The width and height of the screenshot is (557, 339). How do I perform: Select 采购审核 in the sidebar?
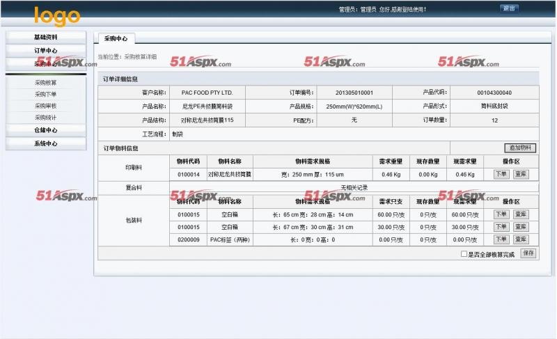click(46, 106)
